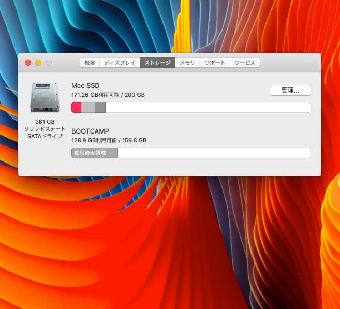Click the pink segment in the Mac SSD bar
340x309 pixels.
click(x=76, y=108)
